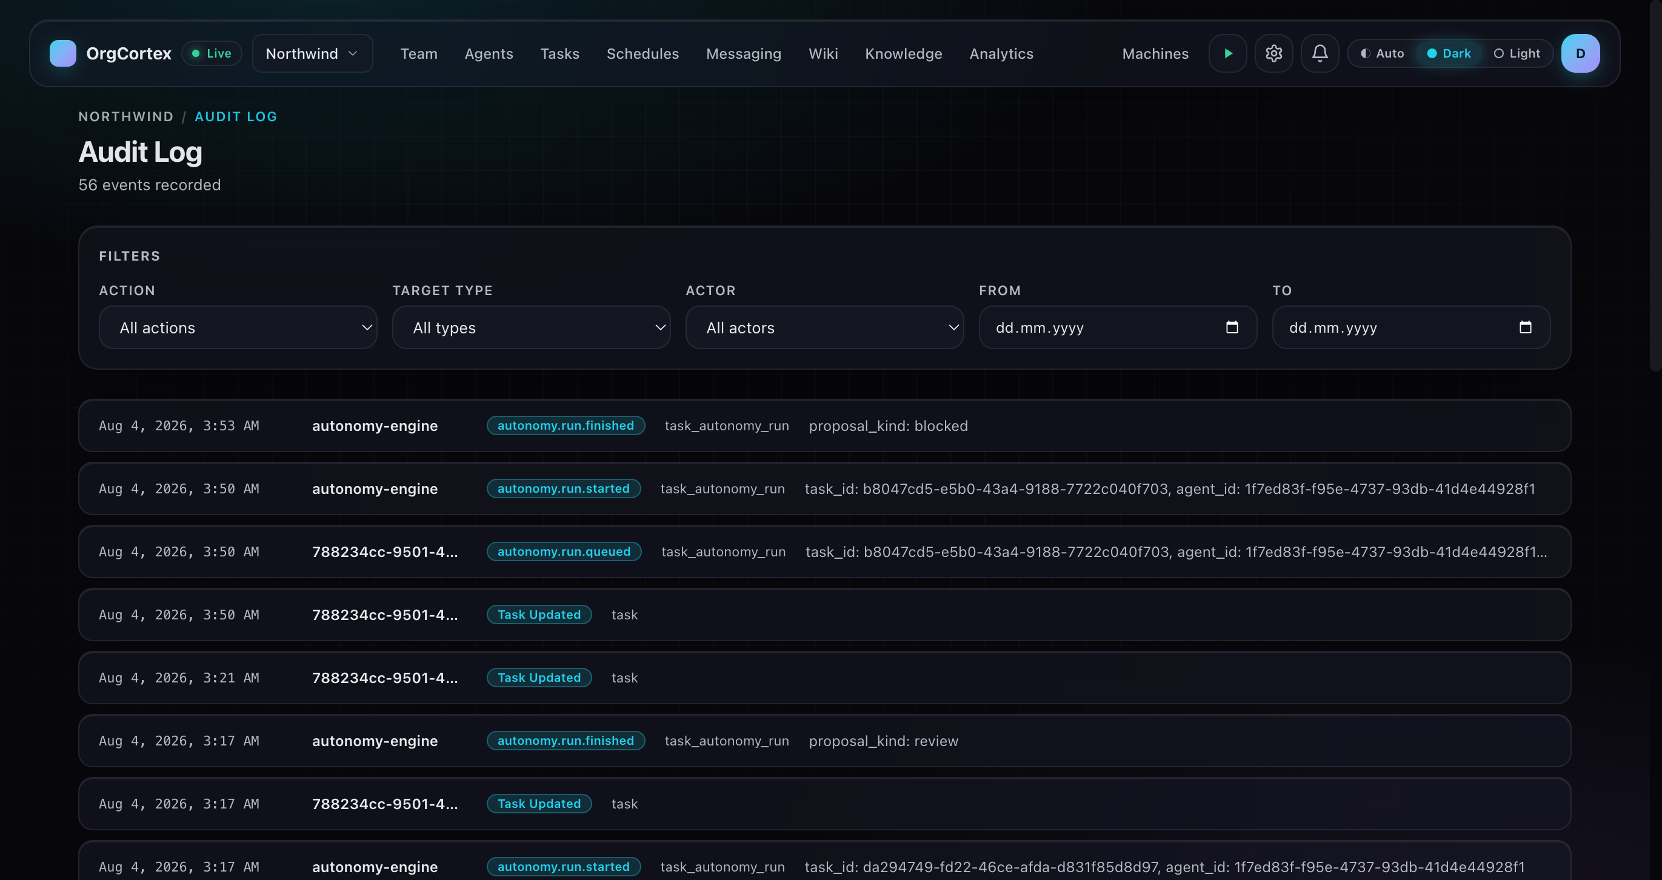Click the From date input field
The image size is (1662, 880).
1118,327
